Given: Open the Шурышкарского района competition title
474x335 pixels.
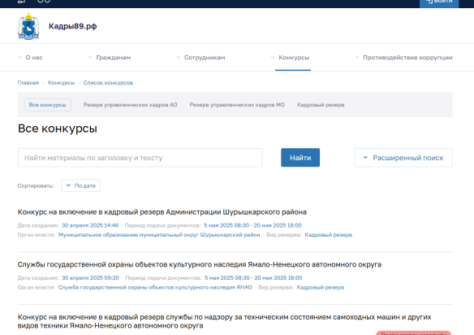Looking at the screenshot, I should (x=162, y=212).
